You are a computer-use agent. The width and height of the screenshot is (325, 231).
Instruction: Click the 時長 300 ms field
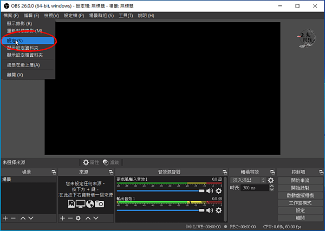point(255,188)
